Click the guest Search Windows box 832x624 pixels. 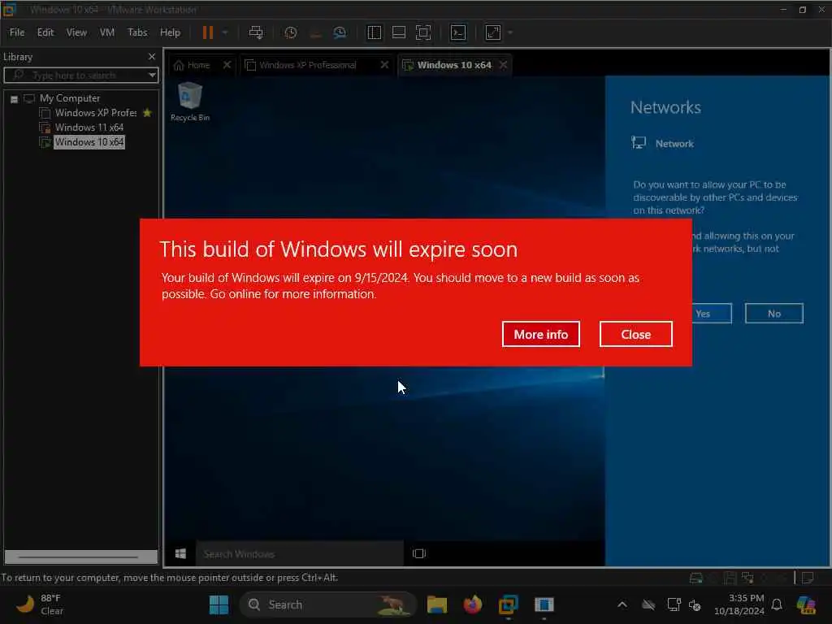coord(300,554)
